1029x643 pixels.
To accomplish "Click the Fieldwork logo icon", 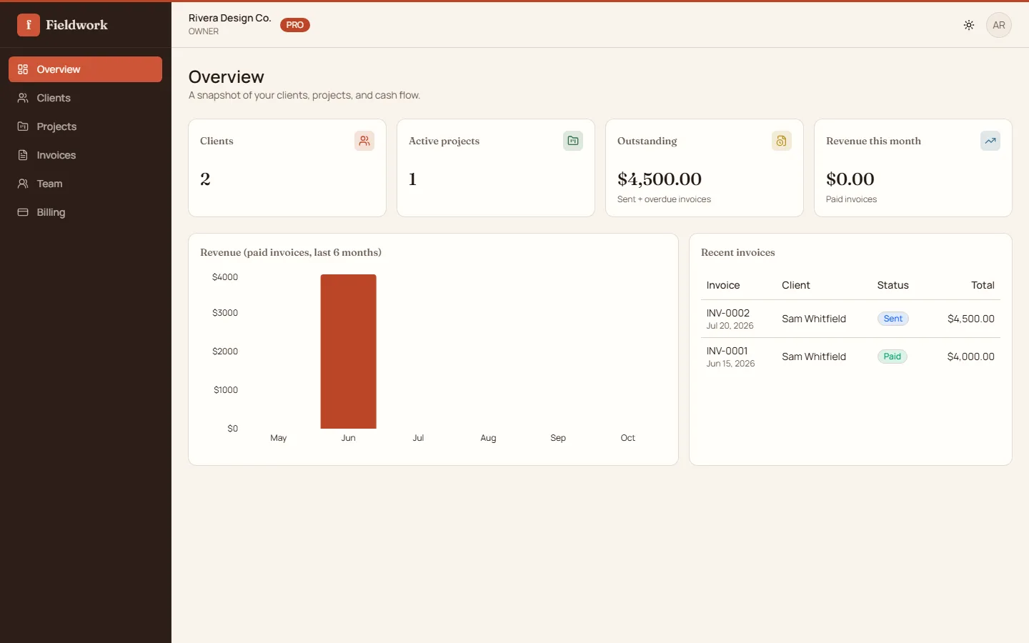I will point(29,25).
